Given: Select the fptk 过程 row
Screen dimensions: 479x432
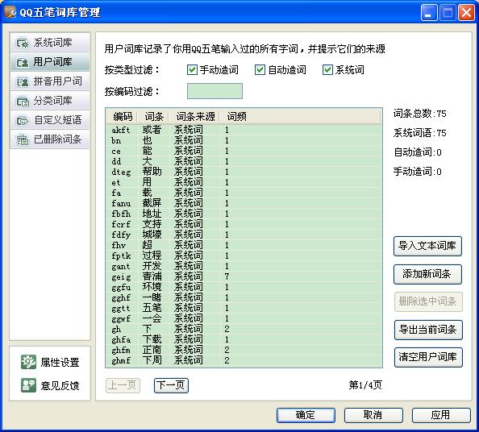Looking at the screenshot, I should [x=244, y=255].
